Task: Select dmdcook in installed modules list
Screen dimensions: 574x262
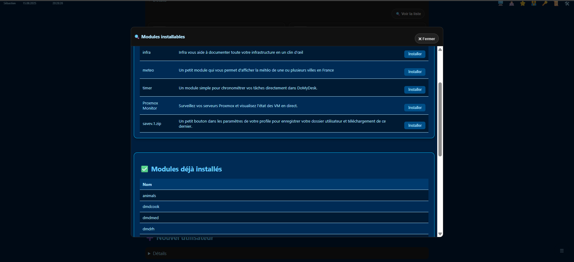Action: pos(151,207)
